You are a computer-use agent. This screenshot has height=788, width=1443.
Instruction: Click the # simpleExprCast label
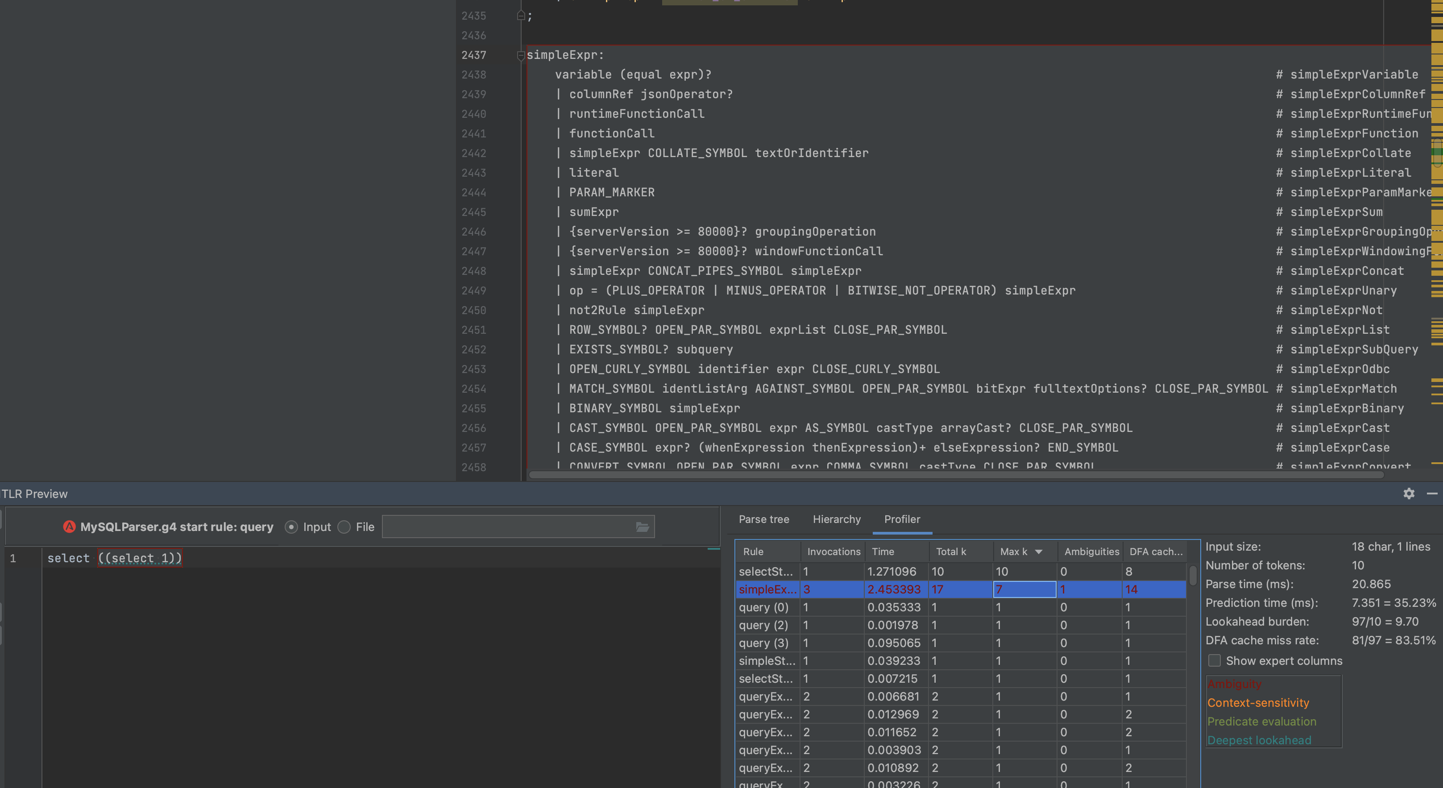point(1333,428)
